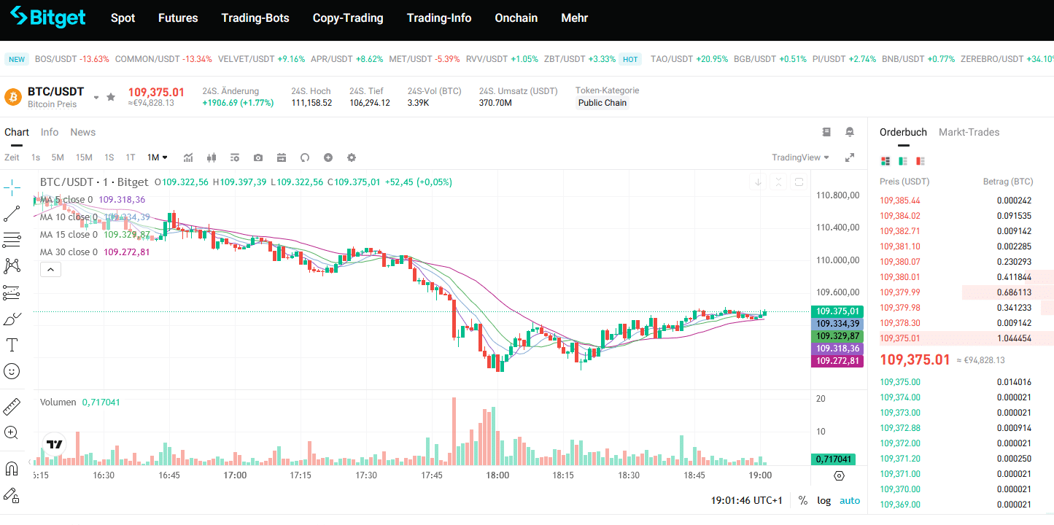Select the forecast position tool
Screen dimensions: 1054x525
coord(12,292)
